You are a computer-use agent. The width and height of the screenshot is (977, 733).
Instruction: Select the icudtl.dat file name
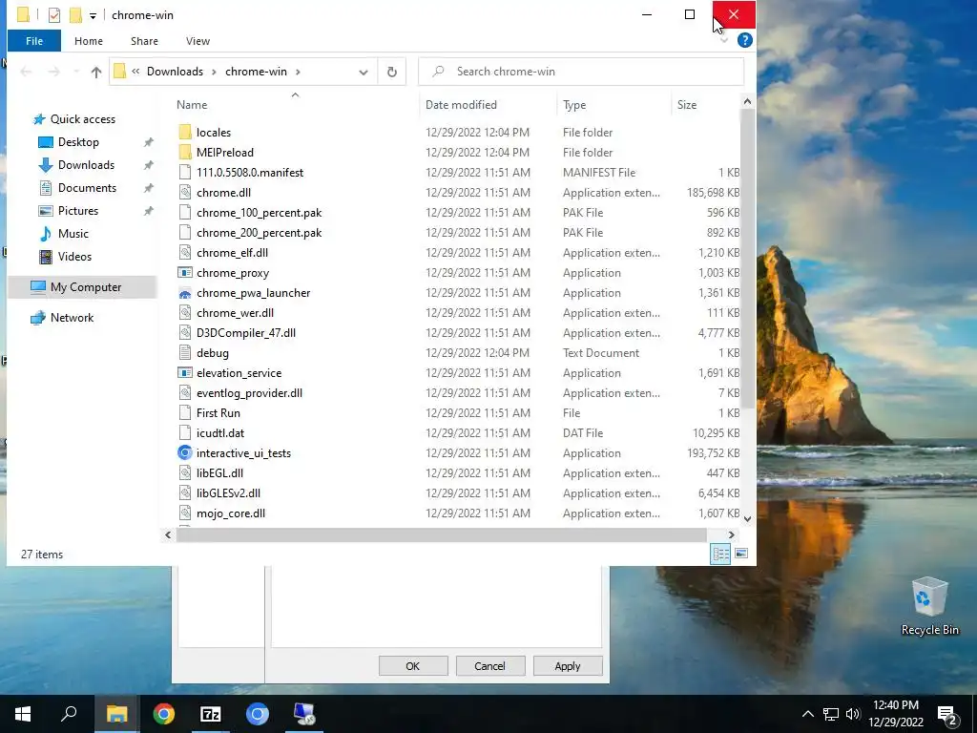[x=220, y=433]
